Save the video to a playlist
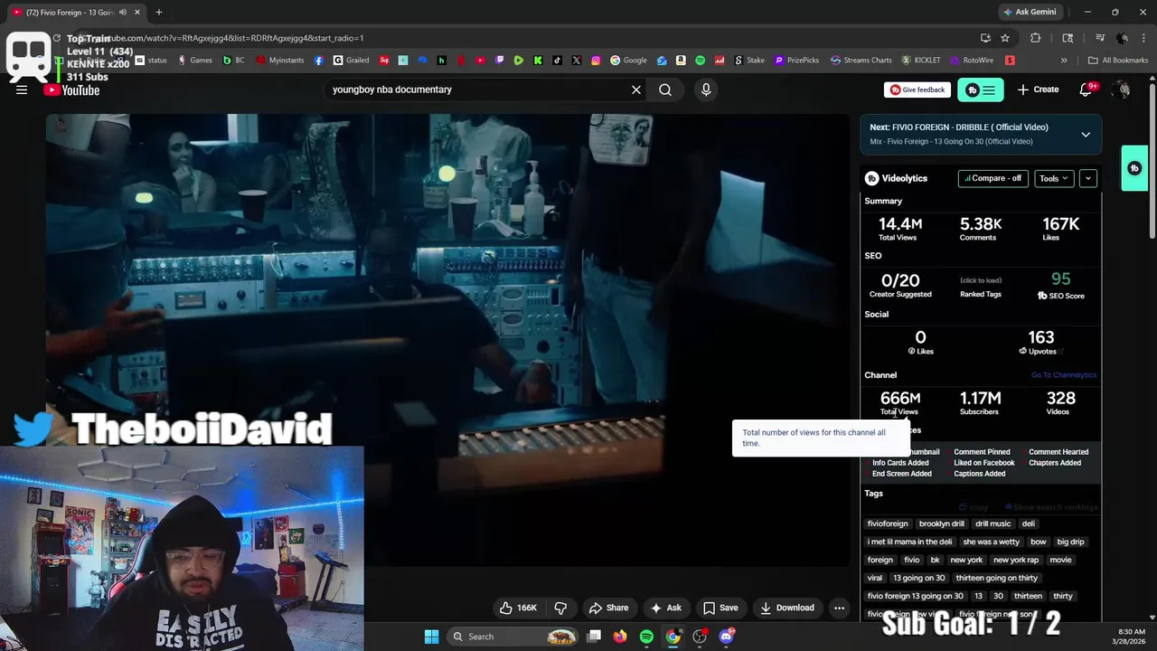Image resolution: width=1157 pixels, height=651 pixels. pyautogui.click(x=720, y=608)
